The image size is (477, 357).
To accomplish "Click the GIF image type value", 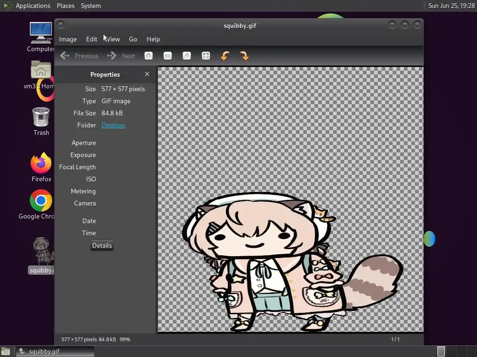I will point(116,101).
